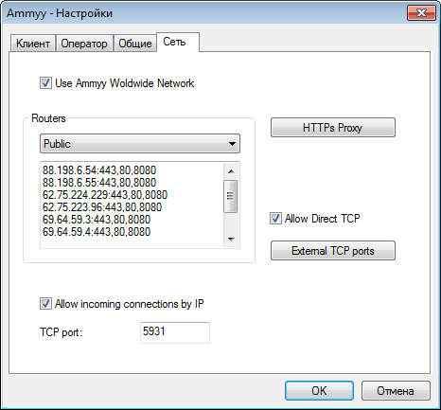Screen dimensions: 441x410
Task: Open HTTPs Proxy settings
Action: [333, 128]
